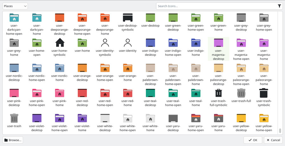This screenshot has height=146, width=285.
Task: Pick the user-nordic-home icon
Action: [60, 68]
